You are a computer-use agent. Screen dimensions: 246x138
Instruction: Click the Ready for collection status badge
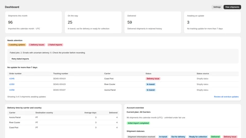coord(198,137)
